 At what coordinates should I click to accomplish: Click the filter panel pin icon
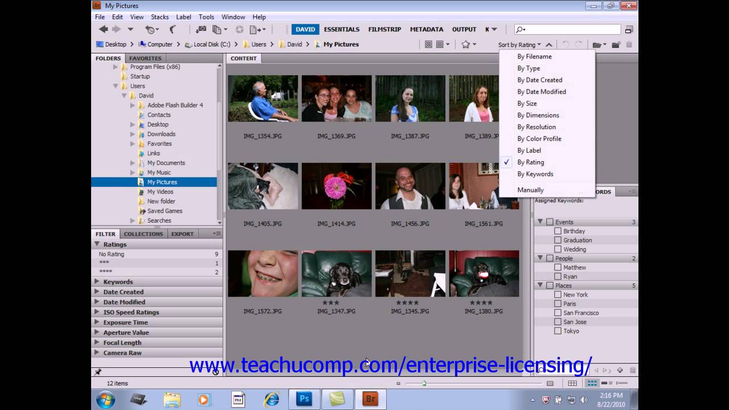click(x=98, y=372)
